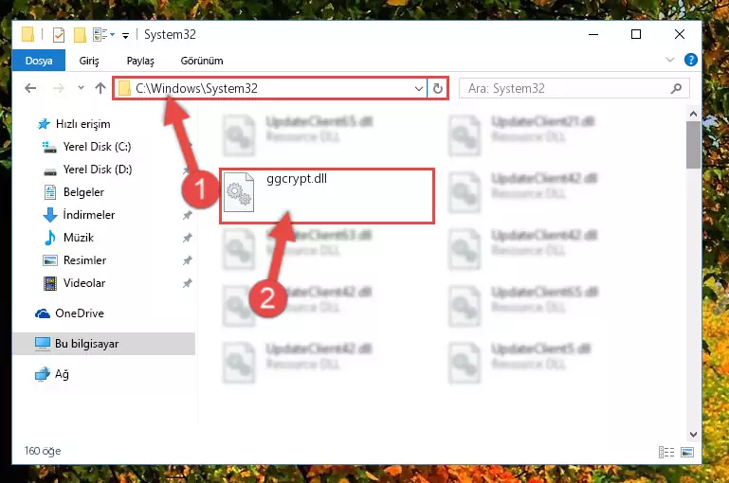Click the 160 öğe status text
729x483 pixels.
point(43,451)
